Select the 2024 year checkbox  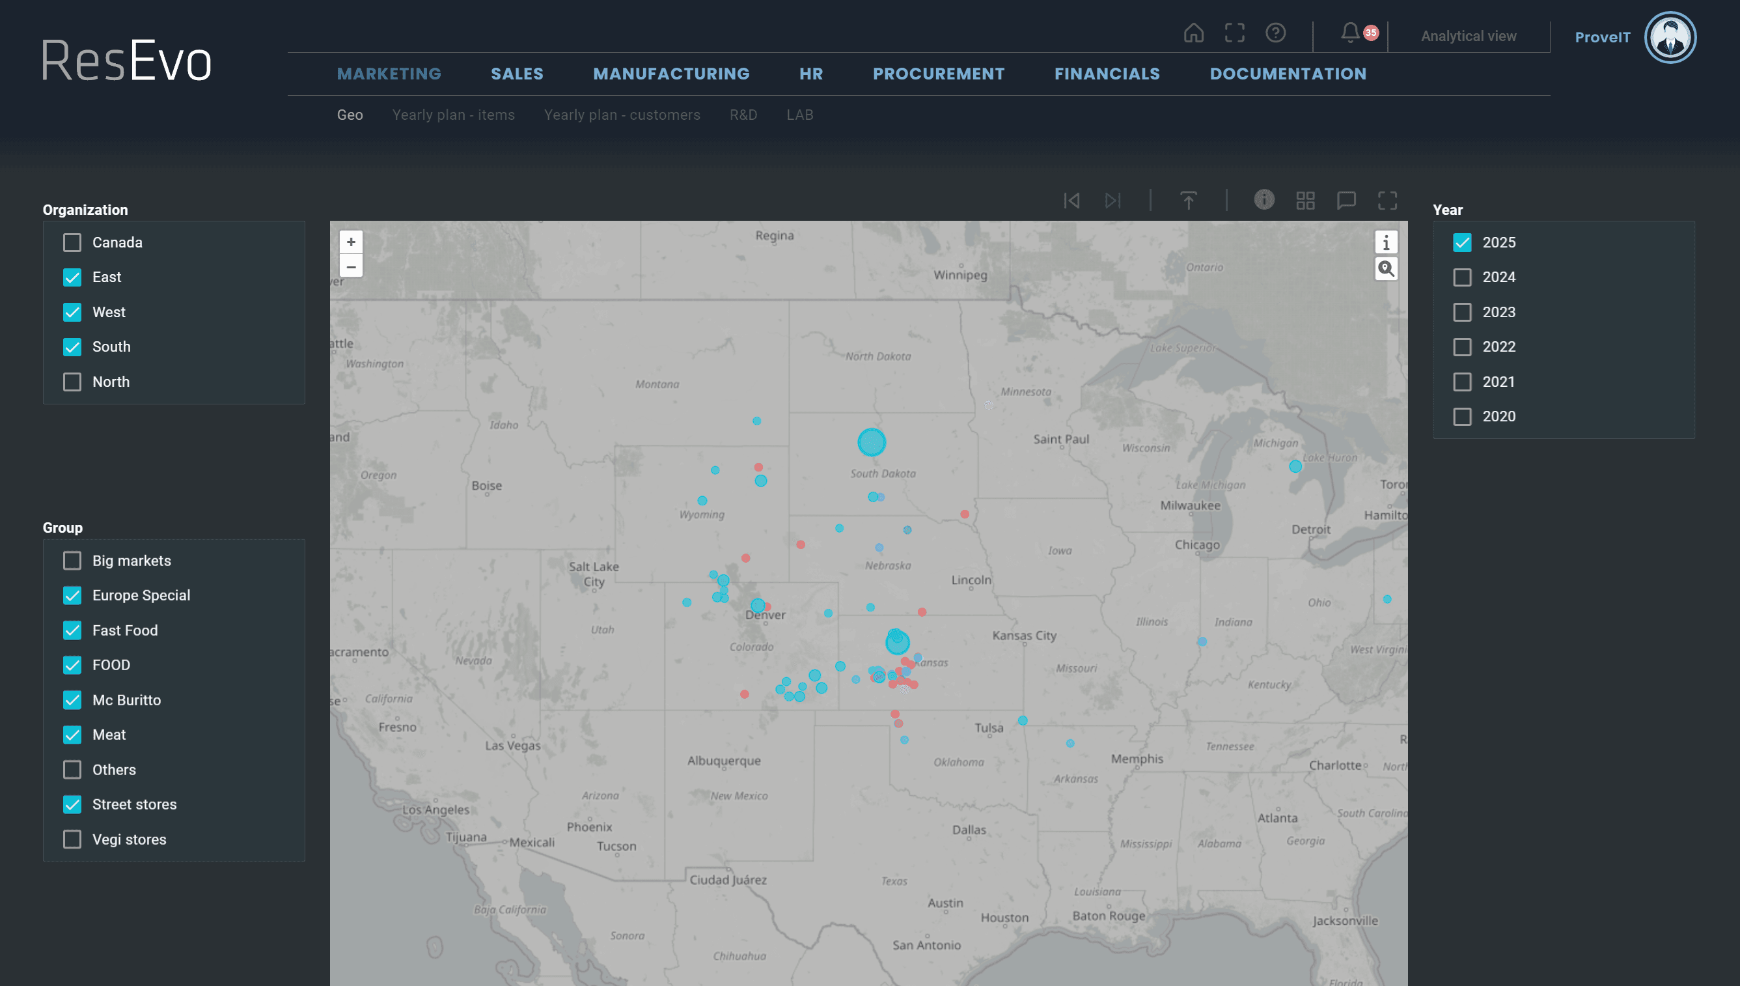[1462, 277]
